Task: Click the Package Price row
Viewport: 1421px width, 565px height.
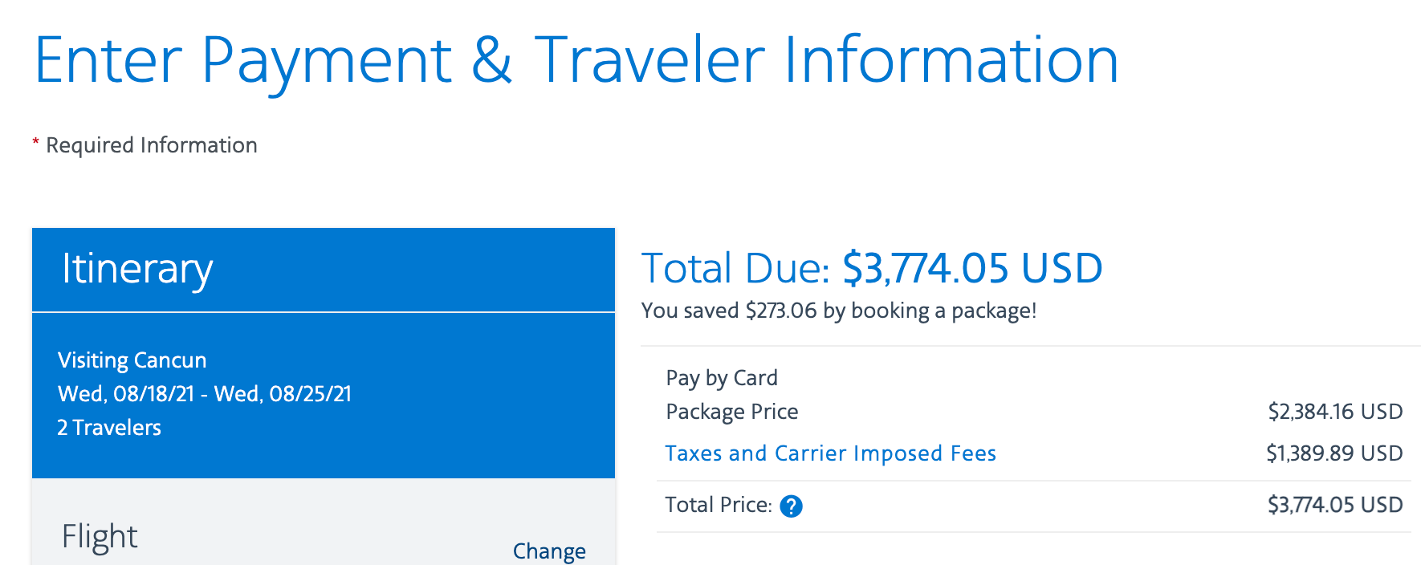Action: point(732,412)
